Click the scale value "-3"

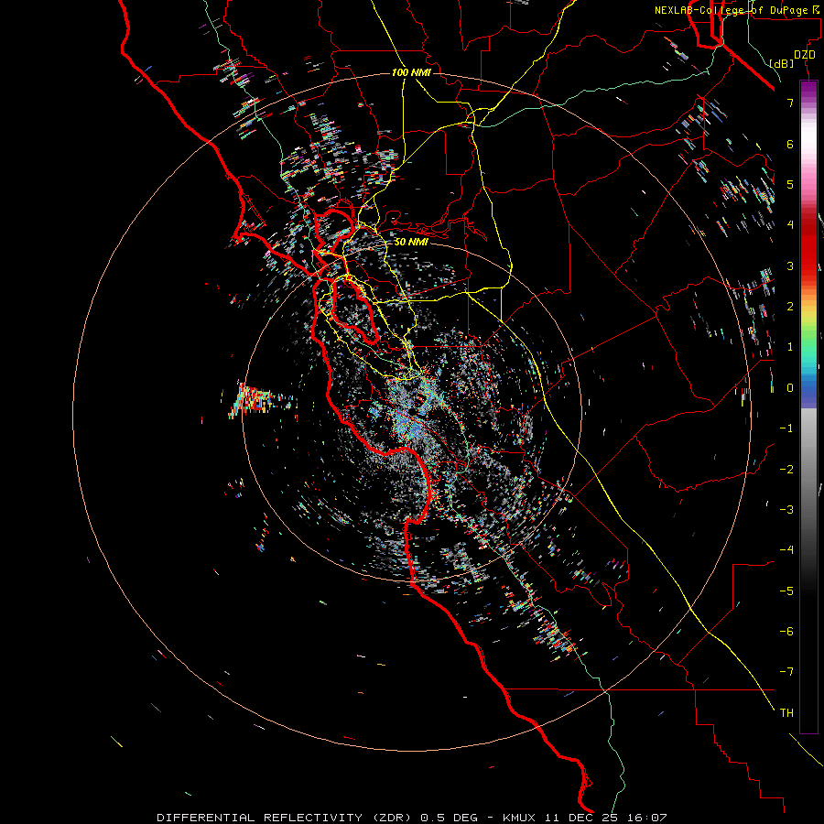(x=786, y=510)
